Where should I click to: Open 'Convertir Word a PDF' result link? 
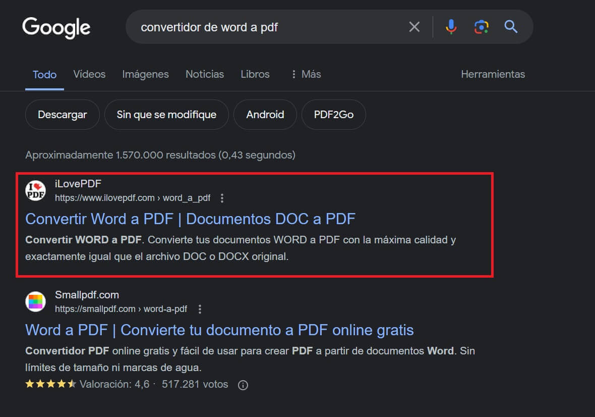[190, 219]
